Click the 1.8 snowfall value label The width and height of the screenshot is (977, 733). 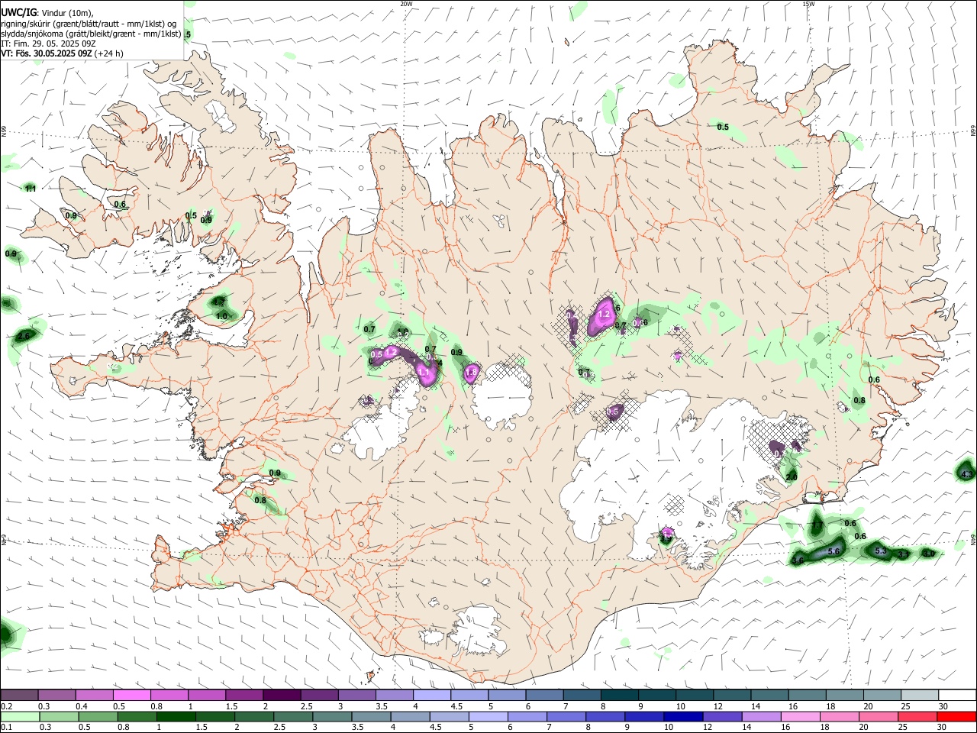click(x=471, y=373)
